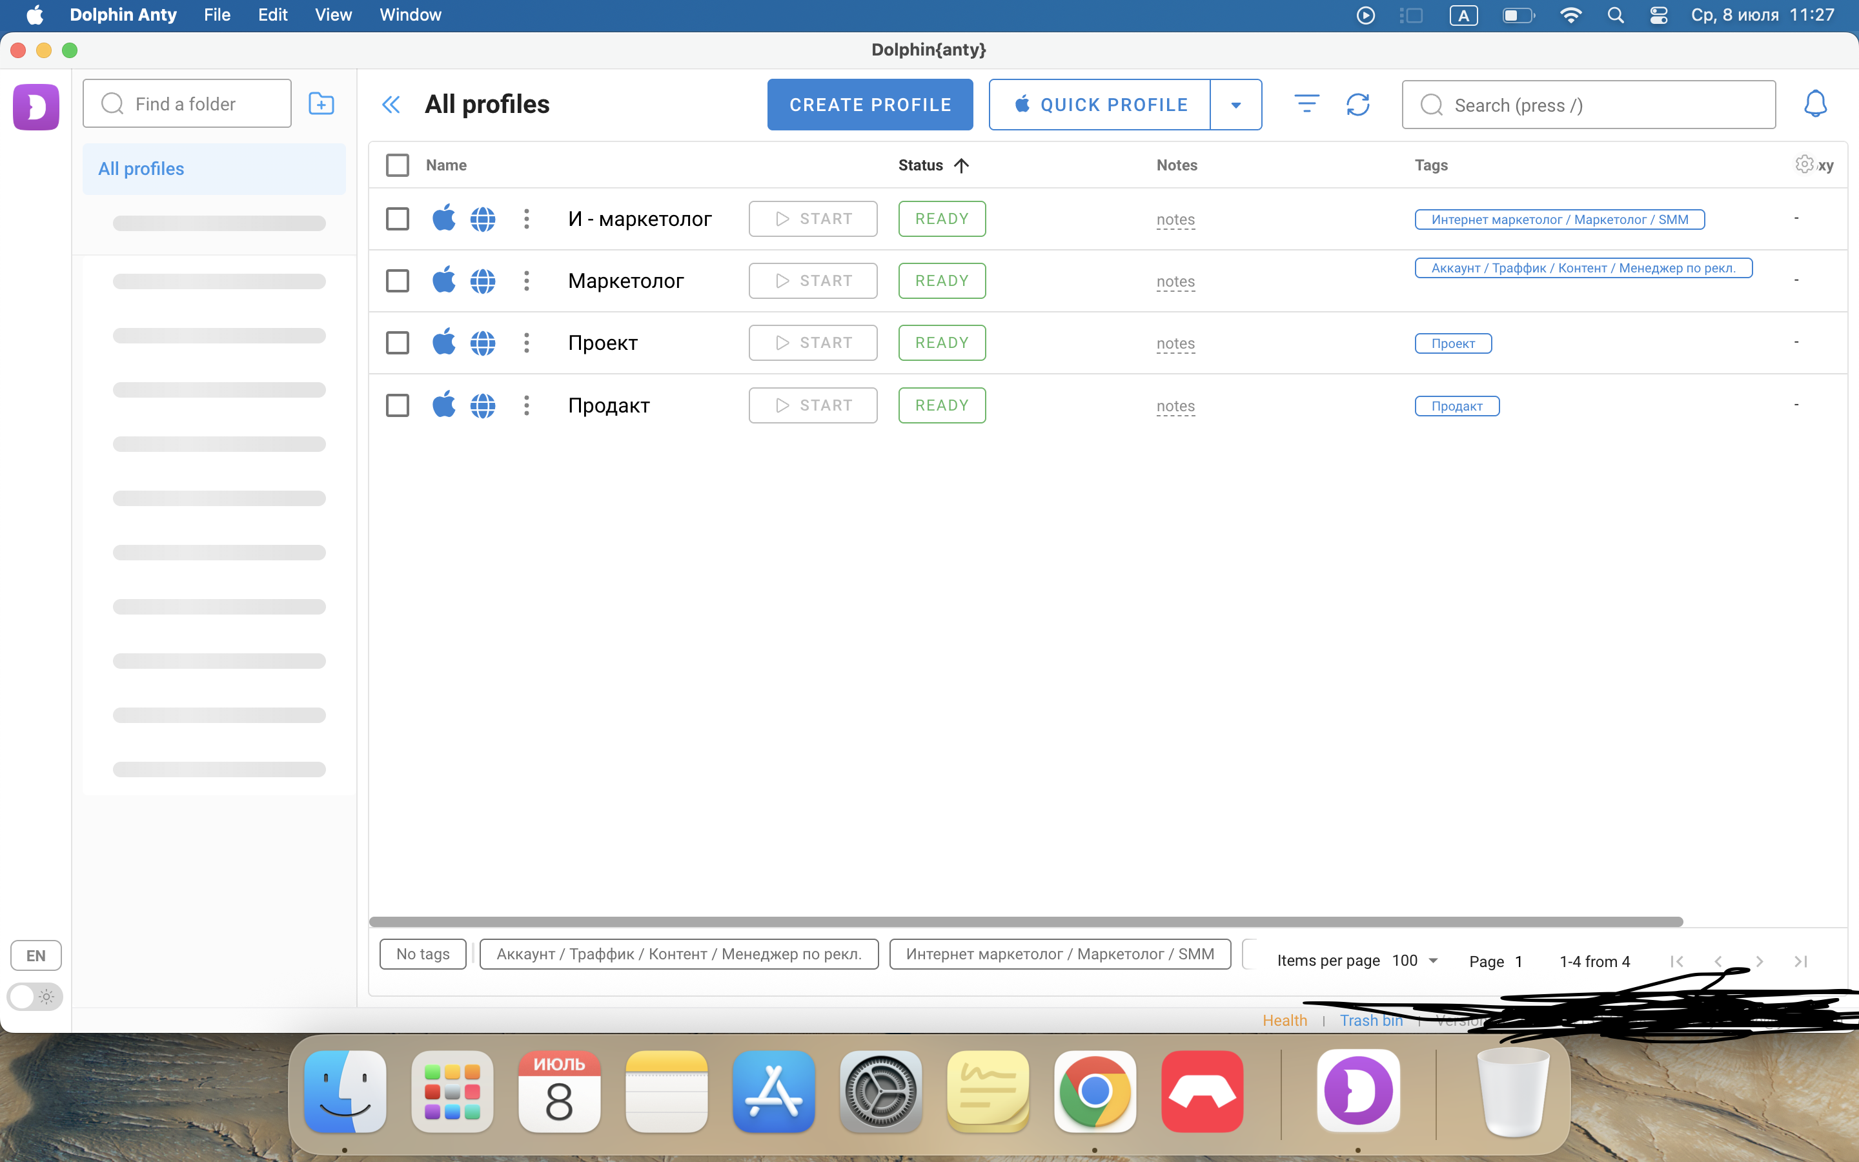This screenshot has width=1859, height=1162.
Task: Open the notifications bell
Action: pos(1815,104)
